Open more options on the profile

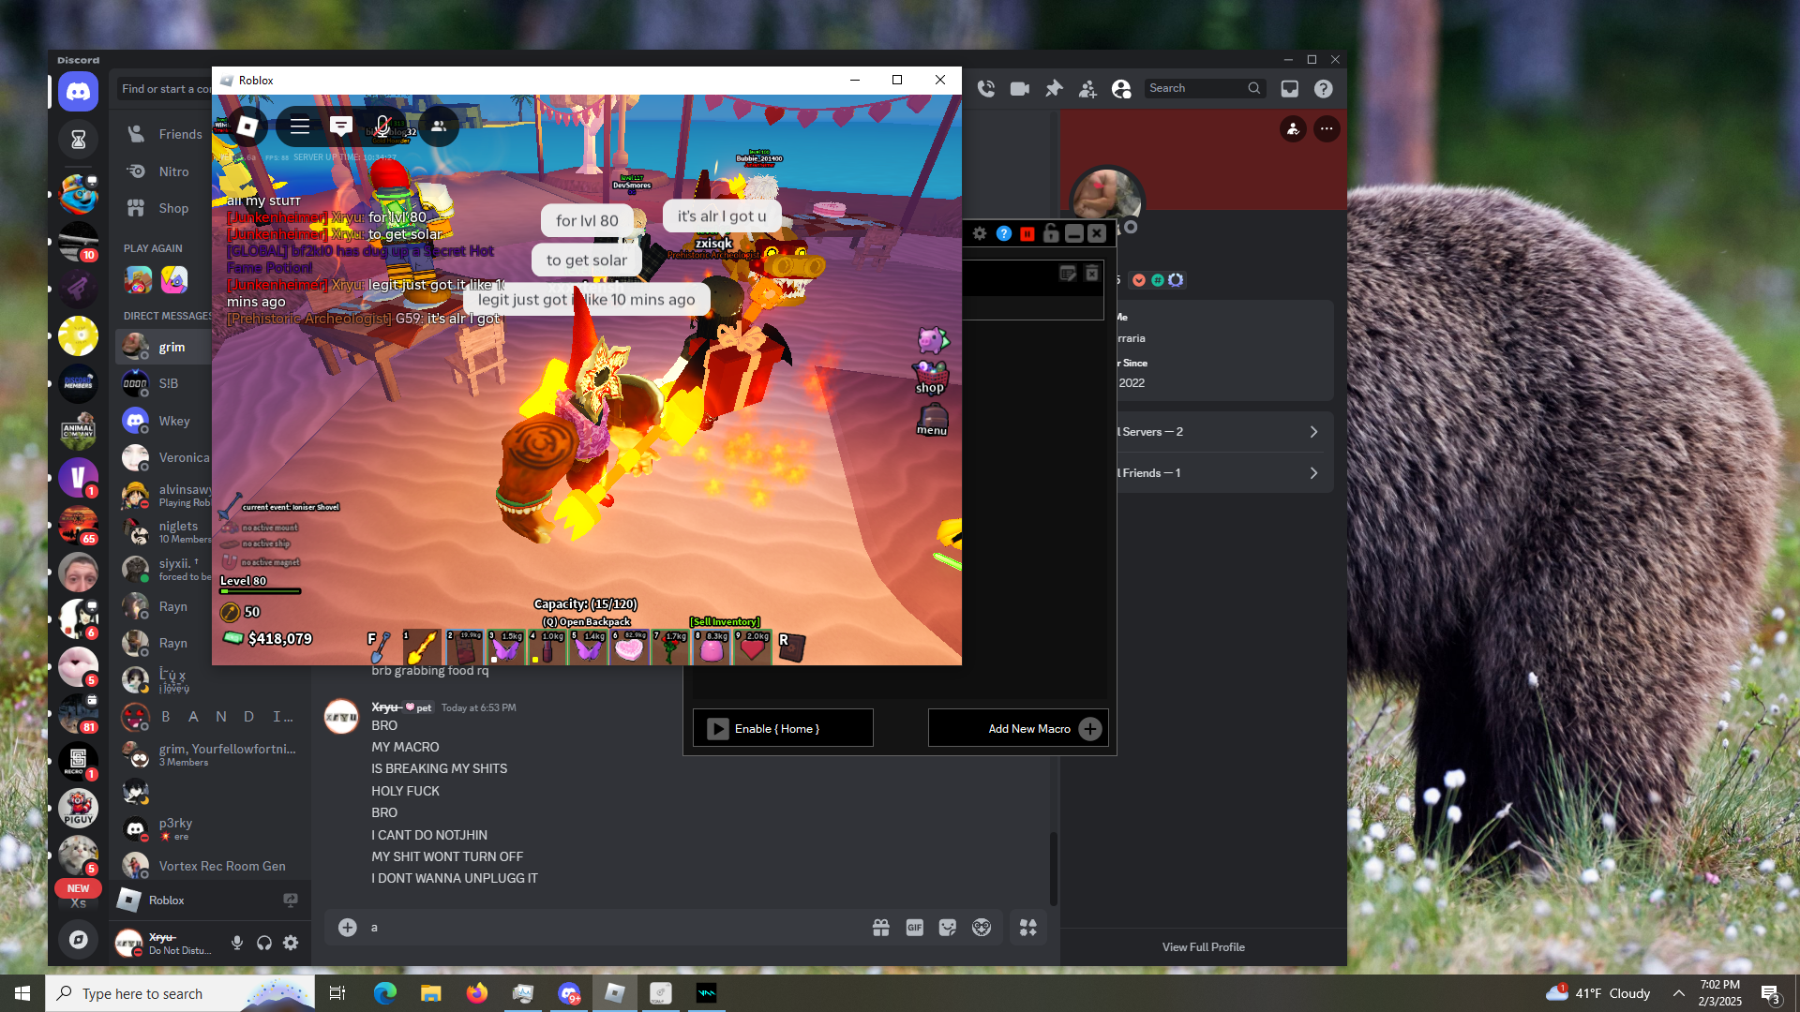pyautogui.click(x=1327, y=128)
